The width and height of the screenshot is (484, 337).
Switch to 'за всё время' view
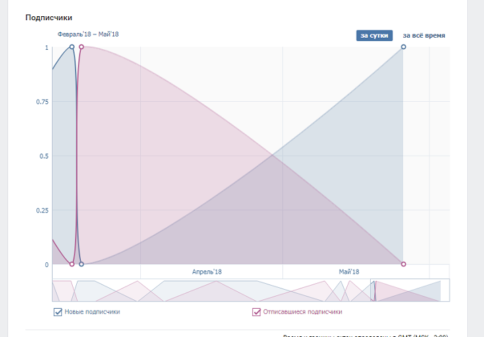point(423,36)
